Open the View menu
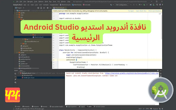The width and height of the screenshot is (176, 110). click(25, 2)
